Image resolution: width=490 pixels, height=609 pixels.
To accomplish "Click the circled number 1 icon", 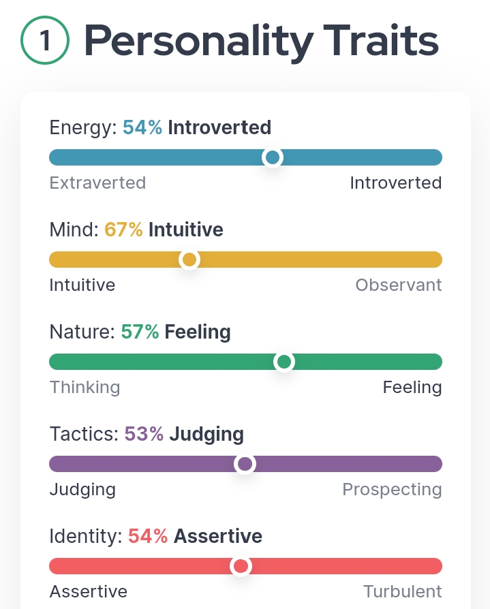I will click(45, 40).
